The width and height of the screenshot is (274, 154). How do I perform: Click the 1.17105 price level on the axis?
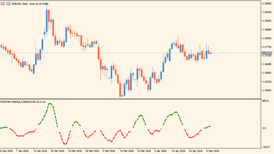[267, 56]
